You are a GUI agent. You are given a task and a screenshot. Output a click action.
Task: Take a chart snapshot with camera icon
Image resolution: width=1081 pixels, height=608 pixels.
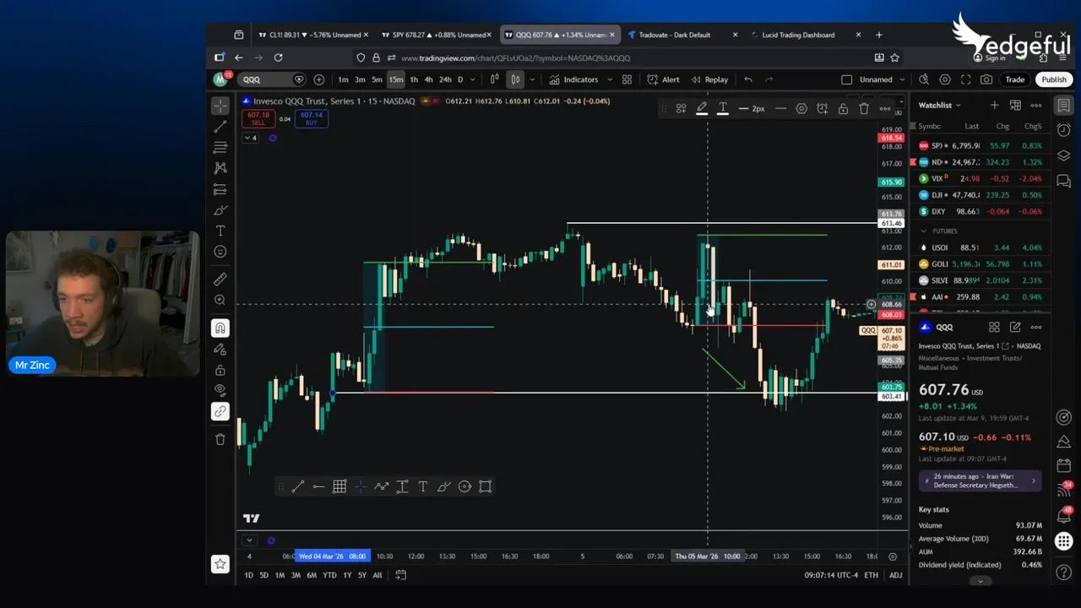(986, 79)
